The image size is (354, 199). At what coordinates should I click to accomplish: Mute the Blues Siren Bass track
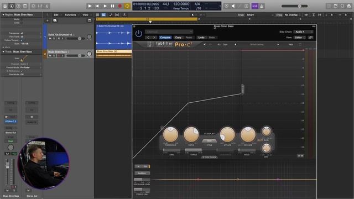(x=50, y=55)
